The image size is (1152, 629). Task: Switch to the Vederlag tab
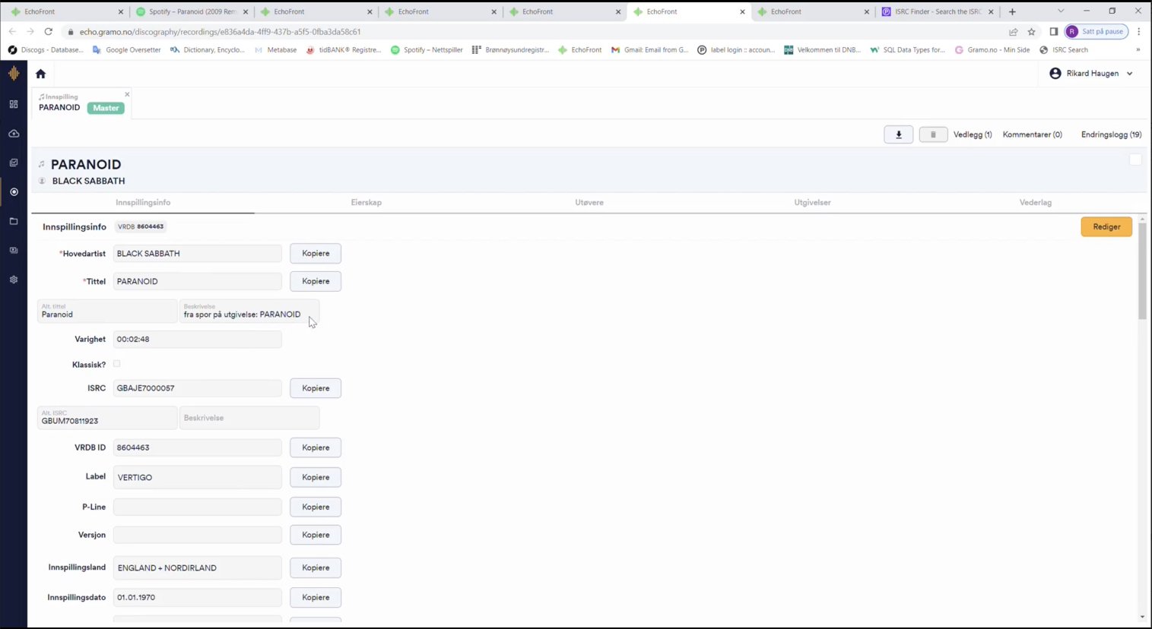click(1035, 203)
